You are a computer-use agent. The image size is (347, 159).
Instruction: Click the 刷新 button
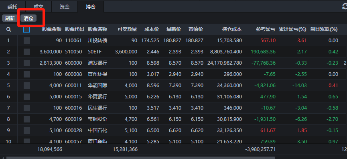(10, 18)
